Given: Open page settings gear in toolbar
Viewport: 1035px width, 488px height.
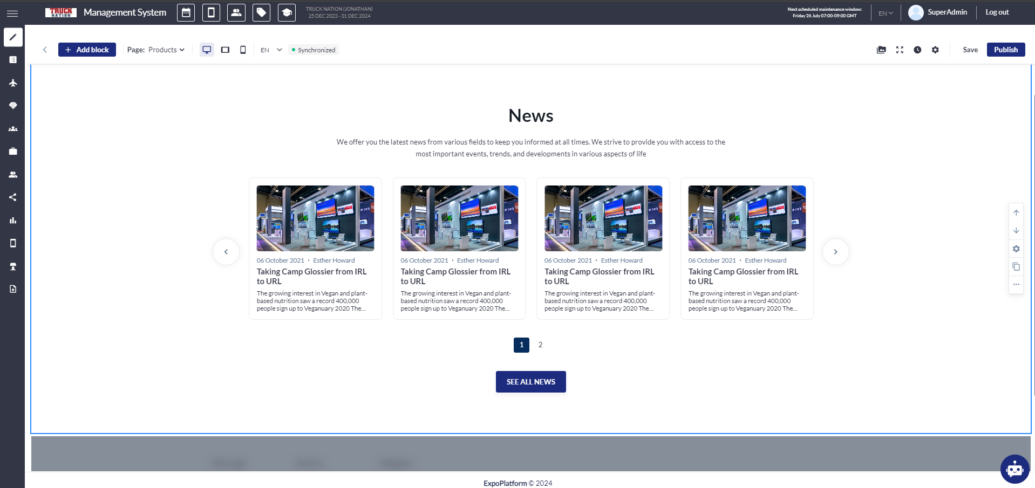Looking at the screenshot, I should (935, 50).
